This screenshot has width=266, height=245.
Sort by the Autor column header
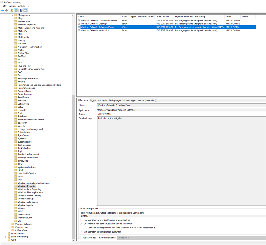click(232, 16)
